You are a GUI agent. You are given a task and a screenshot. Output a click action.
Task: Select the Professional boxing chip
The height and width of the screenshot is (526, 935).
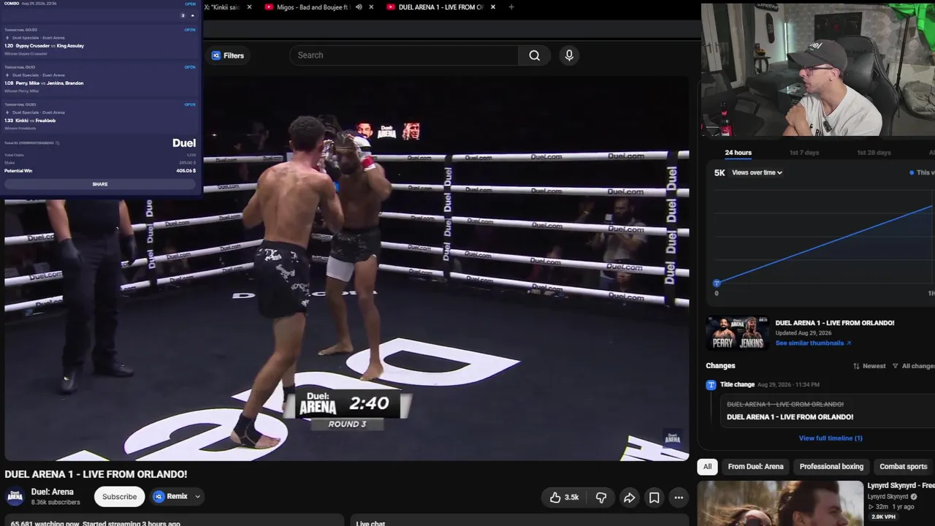pos(831,467)
